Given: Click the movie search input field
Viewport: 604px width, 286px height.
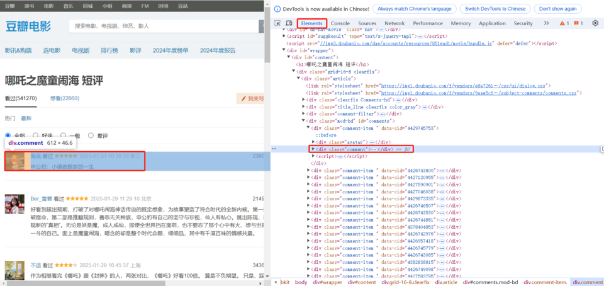Looking at the screenshot, I should [x=164, y=26].
